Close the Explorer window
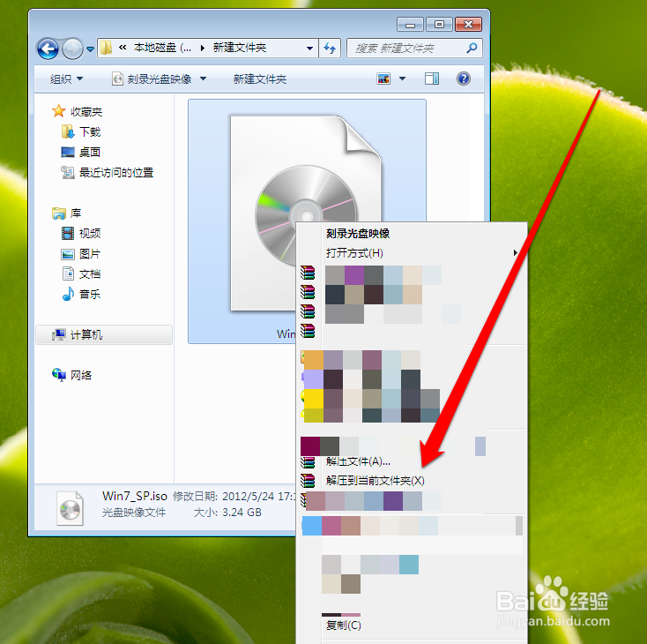647x644 pixels. coord(469,25)
